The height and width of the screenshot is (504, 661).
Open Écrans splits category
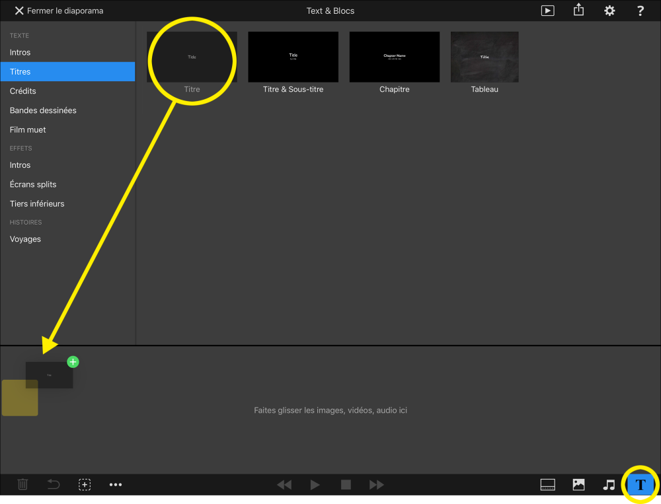click(67, 184)
